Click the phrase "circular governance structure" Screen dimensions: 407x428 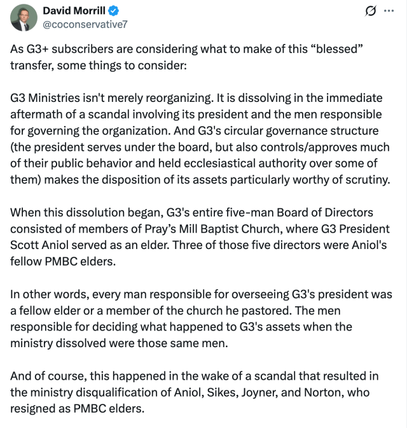[x=301, y=131]
